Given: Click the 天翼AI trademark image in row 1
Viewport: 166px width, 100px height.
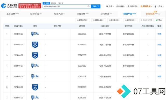Looking at the screenshot, I should pyautogui.click(x=35, y=34).
